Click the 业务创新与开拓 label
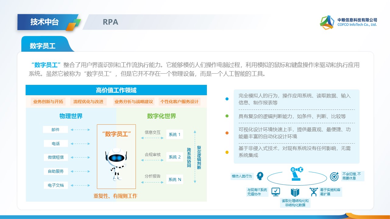This screenshot has height=219, width=390. click(x=48, y=102)
